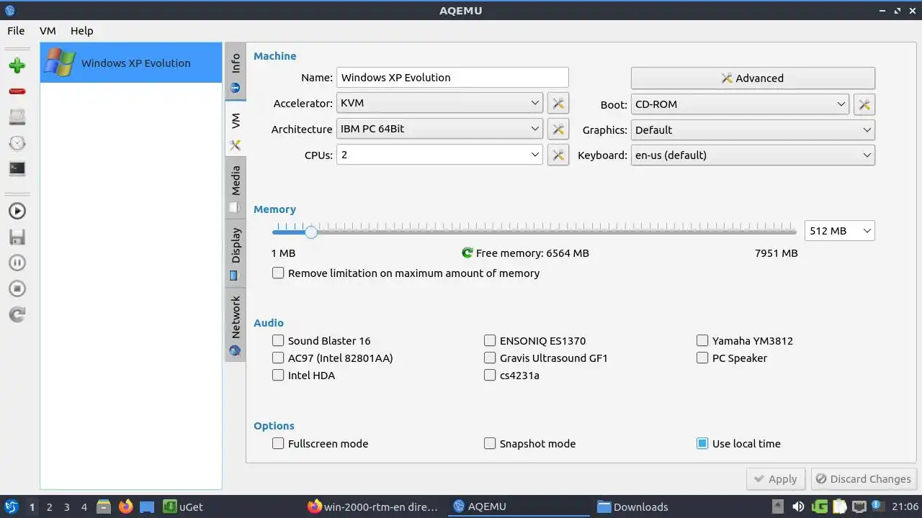Click the clock icon in the left toolbar
The height and width of the screenshot is (518, 922).
(x=17, y=143)
